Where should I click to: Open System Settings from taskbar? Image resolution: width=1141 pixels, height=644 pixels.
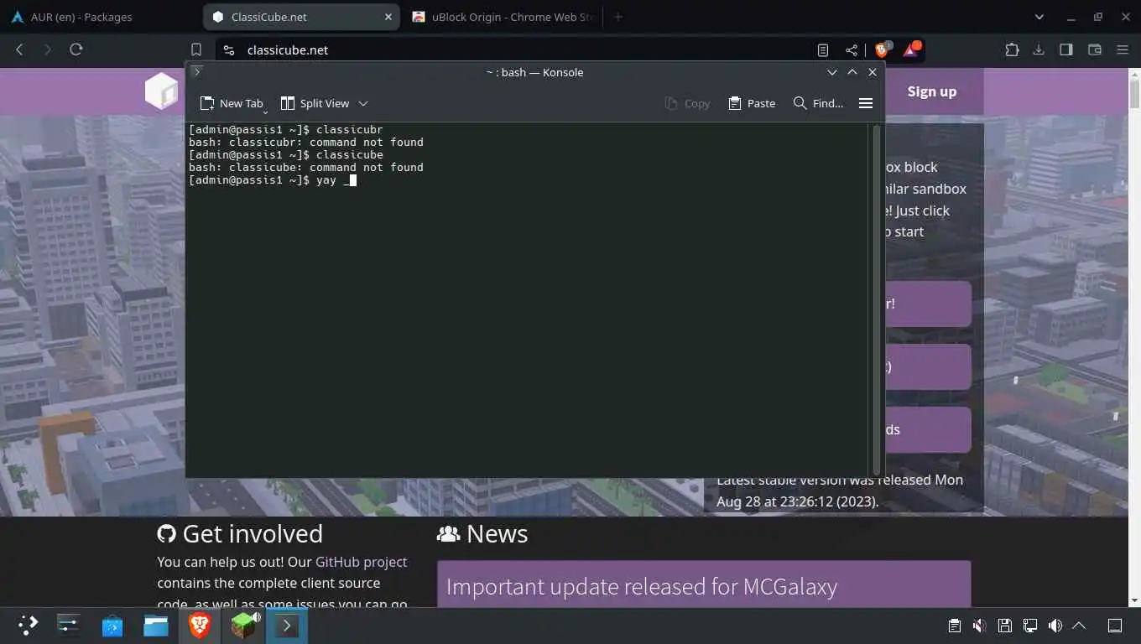pyautogui.click(x=69, y=625)
